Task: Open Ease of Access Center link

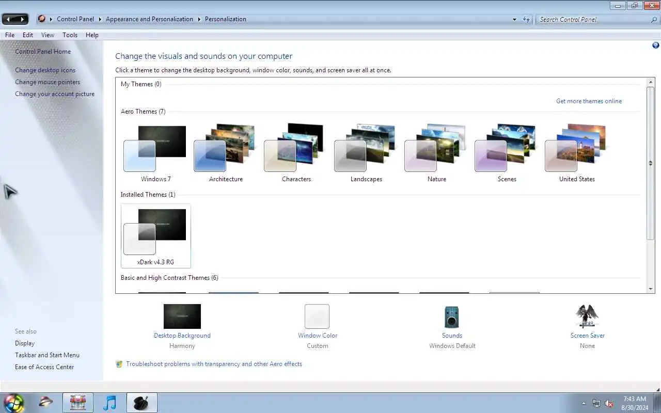Action: click(x=44, y=367)
